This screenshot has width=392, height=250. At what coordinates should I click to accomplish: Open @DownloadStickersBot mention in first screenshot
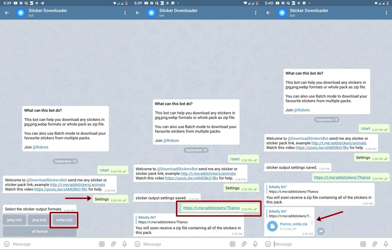click(x=47, y=180)
